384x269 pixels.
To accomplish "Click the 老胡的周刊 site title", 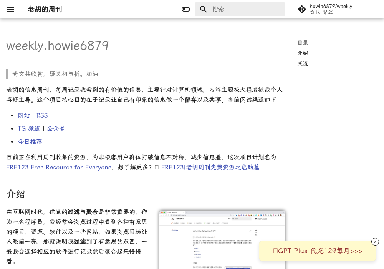I will click(45, 9).
